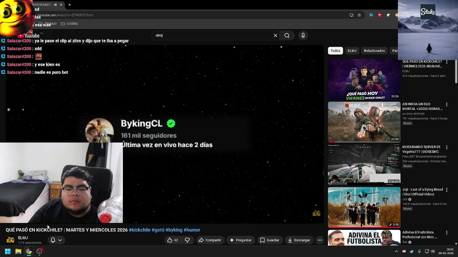
Task: Open the Joji - Last of a Dying Breed title
Action: (x=423, y=192)
